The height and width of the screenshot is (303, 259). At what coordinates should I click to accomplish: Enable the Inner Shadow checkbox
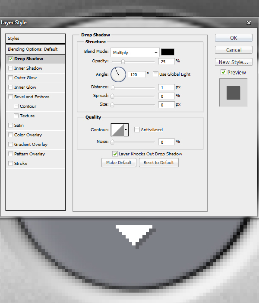pyautogui.click(x=10, y=68)
